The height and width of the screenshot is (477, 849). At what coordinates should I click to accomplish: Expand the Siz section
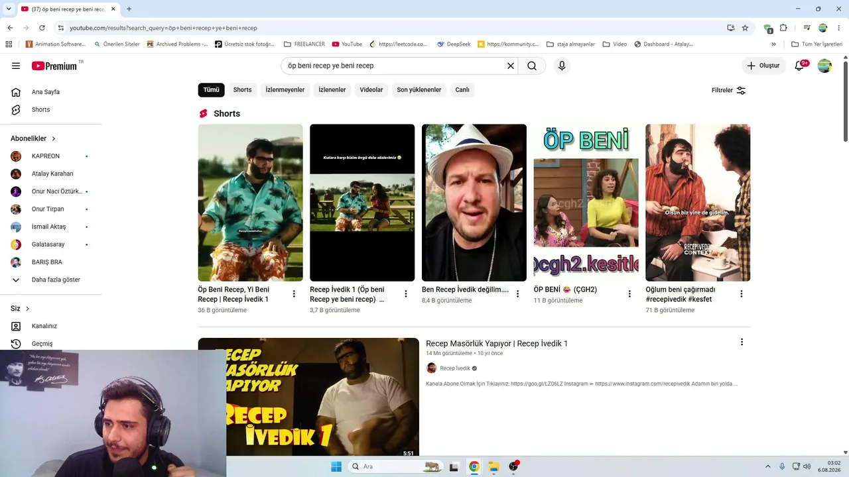click(x=20, y=309)
